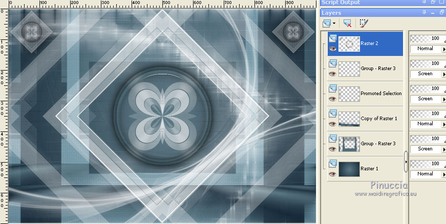Click layer type icon of Group - Raster 3 above Raster 1
The width and height of the screenshot is (446, 224).
click(332, 138)
